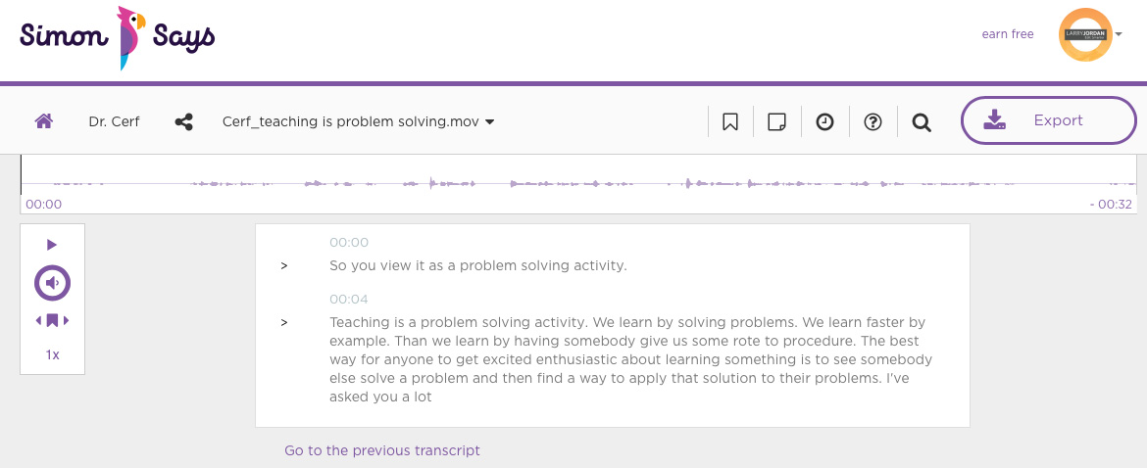
Task: Follow the earn free link
Action: pyautogui.click(x=1007, y=34)
